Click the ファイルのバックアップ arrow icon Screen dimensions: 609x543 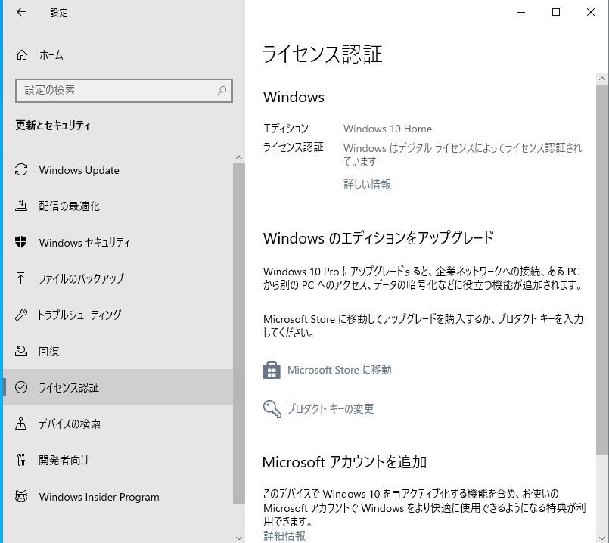[21, 278]
